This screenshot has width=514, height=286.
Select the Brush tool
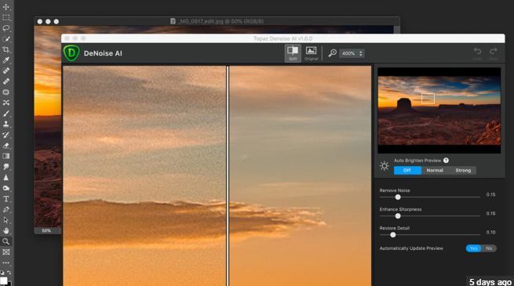click(6, 114)
